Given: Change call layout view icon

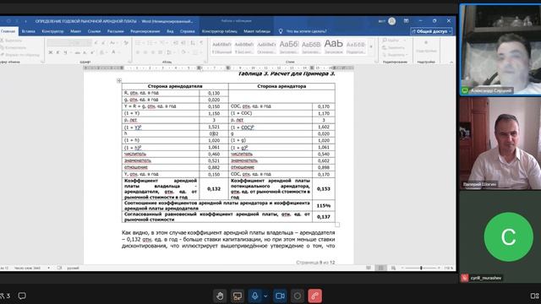Looking at the screenshot, I should pos(534,296).
